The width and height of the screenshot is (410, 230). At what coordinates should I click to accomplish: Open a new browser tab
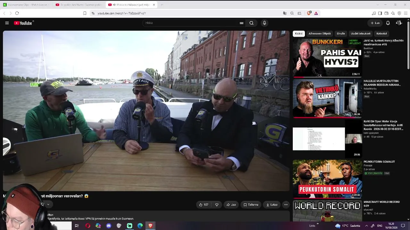click(x=162, y=5)
